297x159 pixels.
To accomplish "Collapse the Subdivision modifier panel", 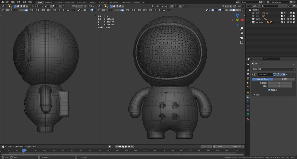I will coord(253,74).
